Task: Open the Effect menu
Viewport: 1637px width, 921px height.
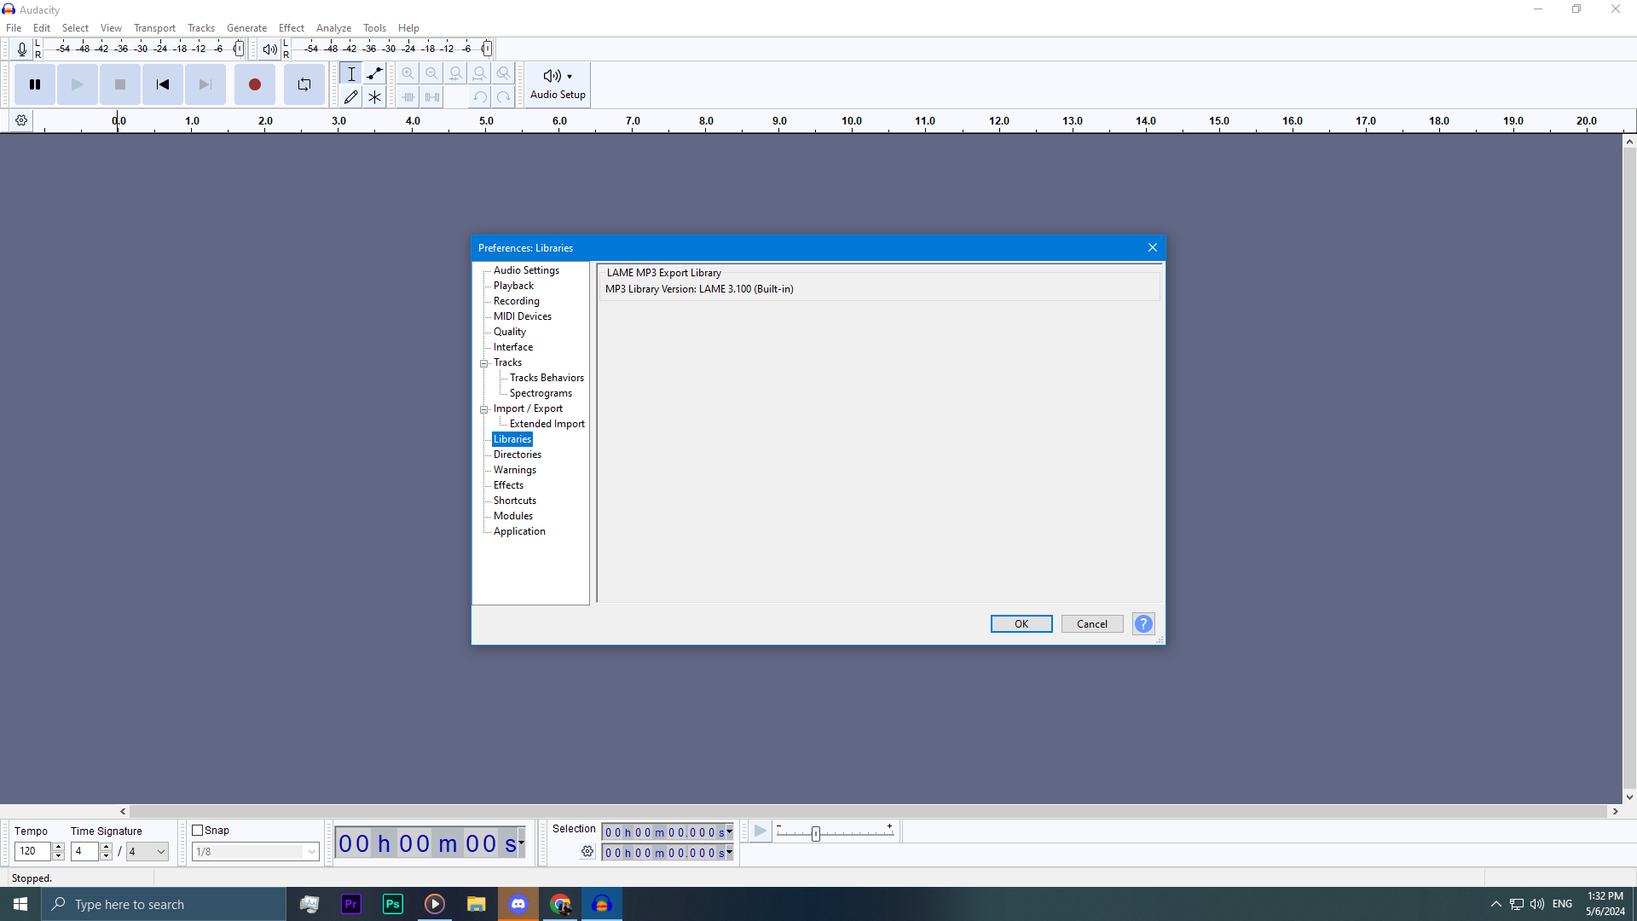Action: [x=291, y=28]
